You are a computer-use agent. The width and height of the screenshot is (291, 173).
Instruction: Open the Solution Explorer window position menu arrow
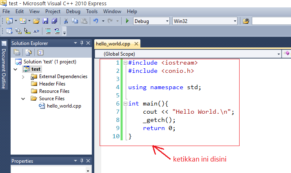coord(76,43)
